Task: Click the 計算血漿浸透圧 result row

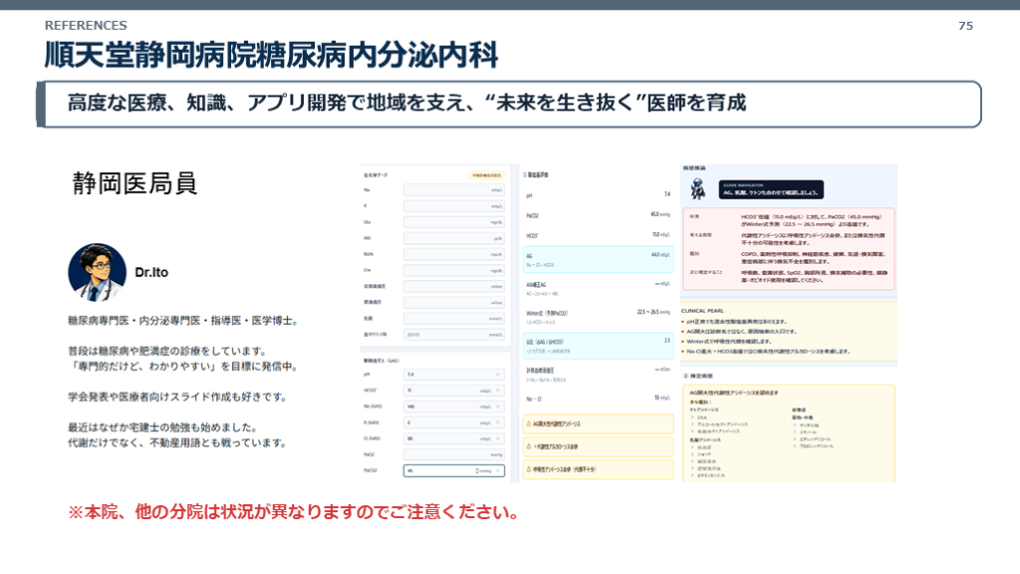Action: click(x=598, y=375)
